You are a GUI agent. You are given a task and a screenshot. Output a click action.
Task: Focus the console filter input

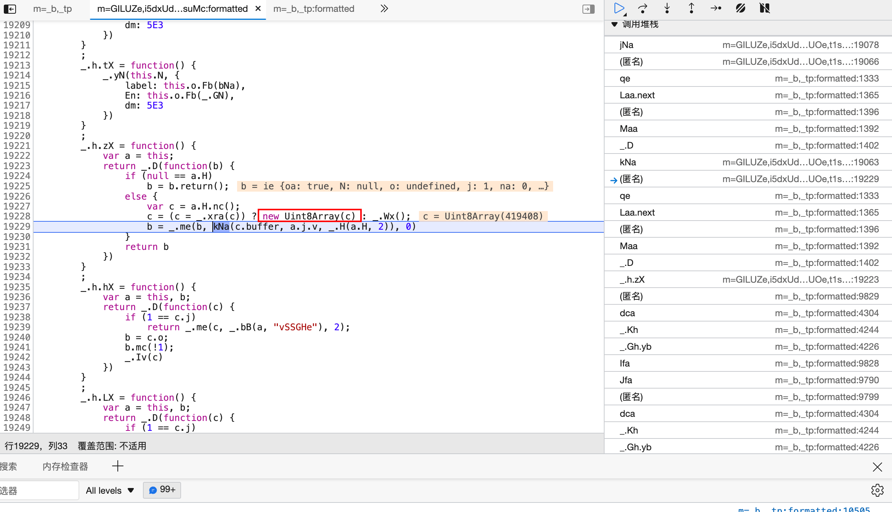click(39, 490)
